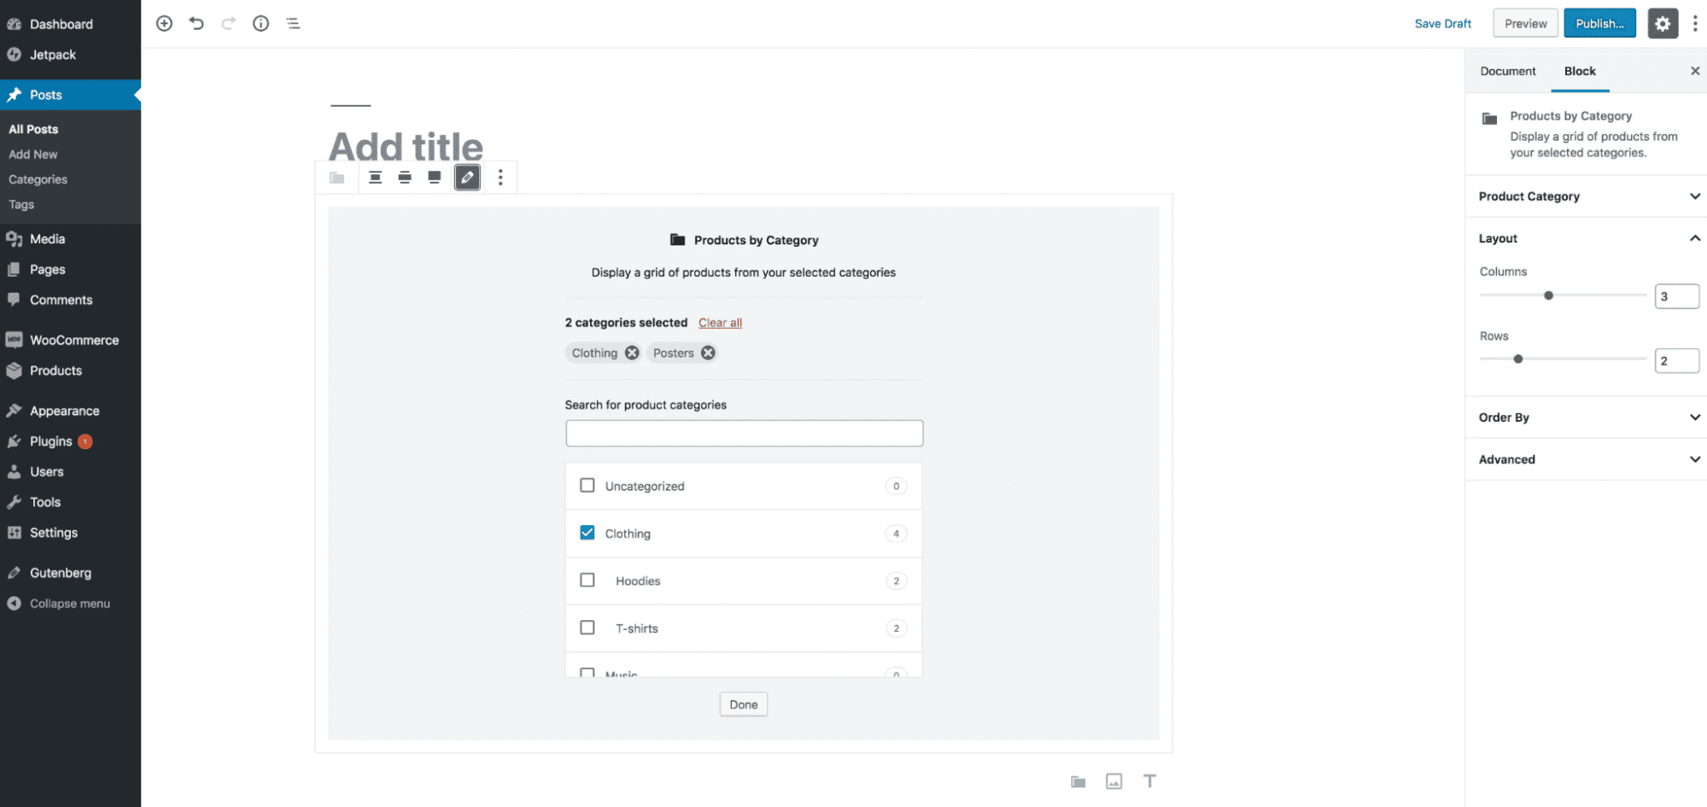Check the T-shirts category
The height and width of the screenshot is (807, 1707).
(x=588, y=628)
